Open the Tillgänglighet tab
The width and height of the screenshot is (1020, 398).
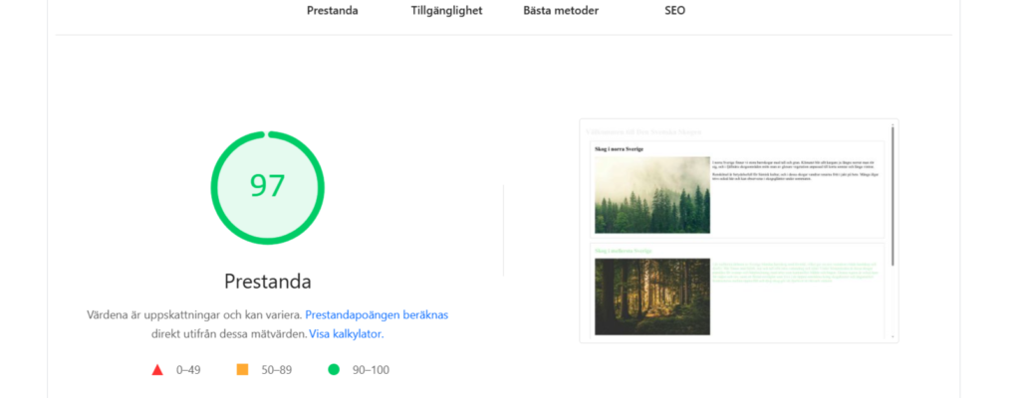(x=446, y=11)
